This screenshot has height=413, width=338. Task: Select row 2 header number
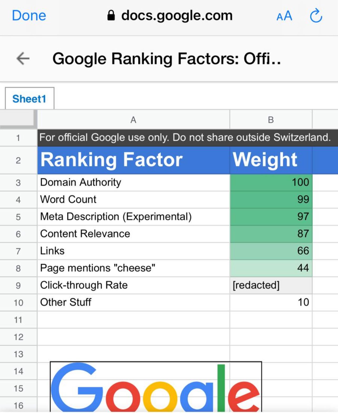(18, 160)
